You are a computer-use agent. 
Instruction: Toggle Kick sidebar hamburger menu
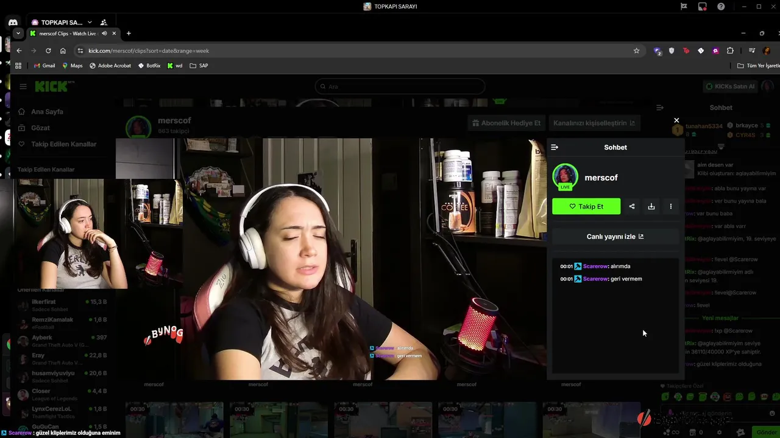coord(23,86)
